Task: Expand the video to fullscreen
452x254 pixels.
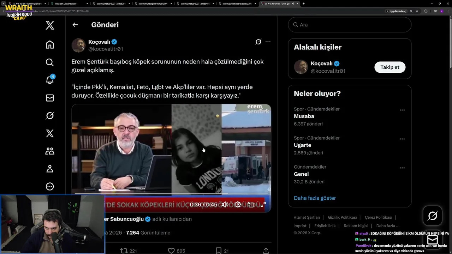Action: (x=263, y=205)
